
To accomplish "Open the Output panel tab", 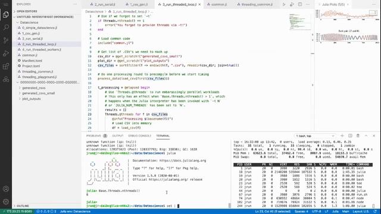I will 118,136.
